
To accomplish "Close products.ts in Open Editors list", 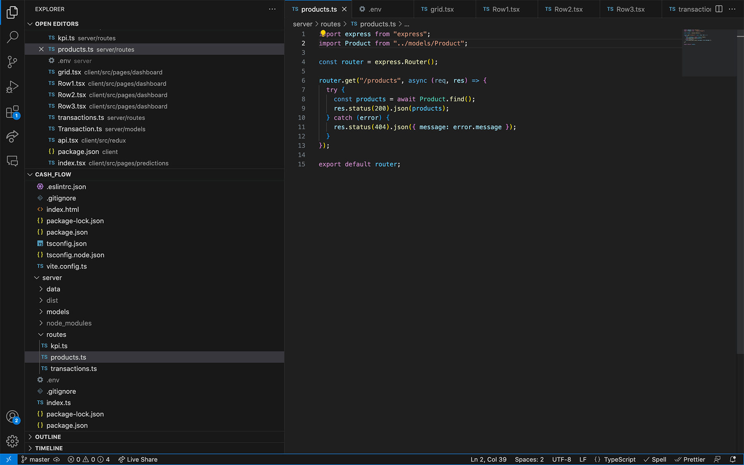I will 41,49.
